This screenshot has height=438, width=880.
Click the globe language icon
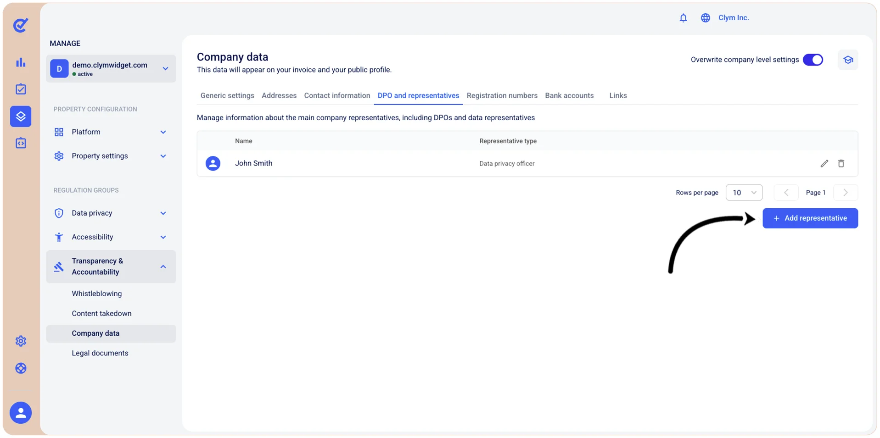tap(705, 18)
